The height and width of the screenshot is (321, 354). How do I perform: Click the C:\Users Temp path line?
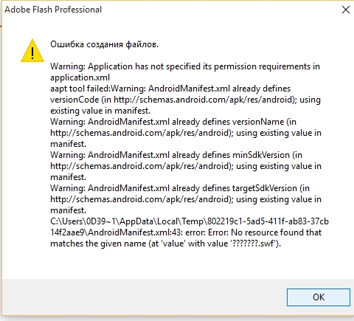point(190,221)
